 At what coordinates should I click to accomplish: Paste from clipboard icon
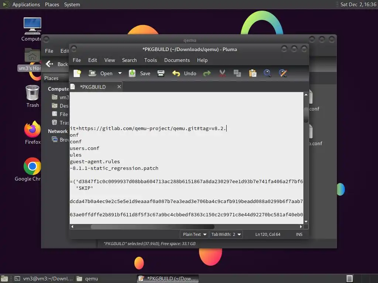click(x=252, y=73)
